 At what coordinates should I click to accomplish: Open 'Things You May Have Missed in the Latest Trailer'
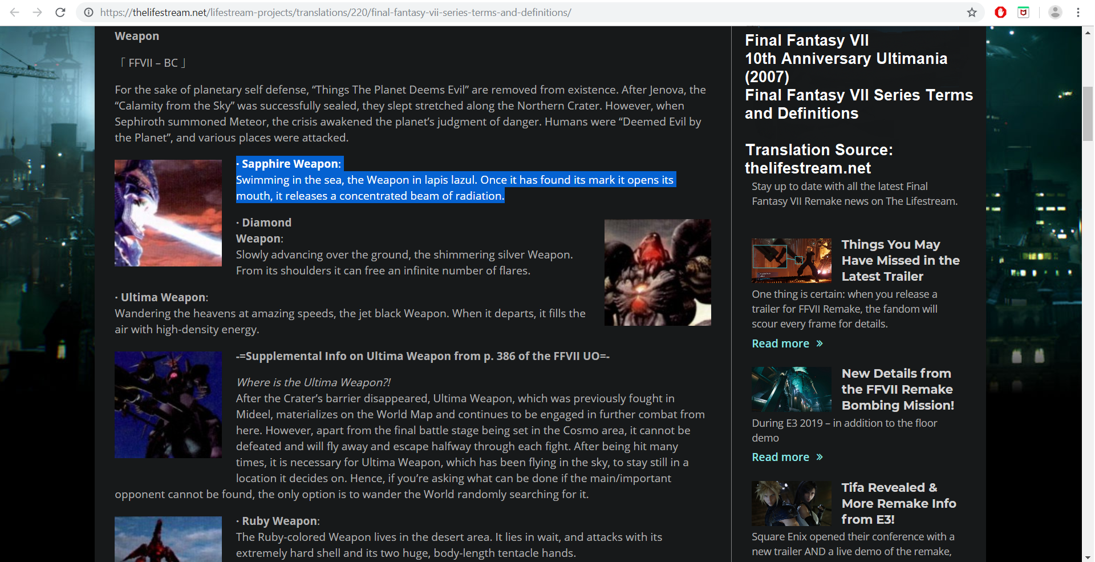(x=901, y=260)
